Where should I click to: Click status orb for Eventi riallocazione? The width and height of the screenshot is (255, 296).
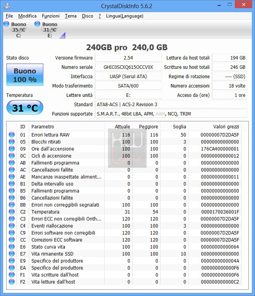coord(12,226)
